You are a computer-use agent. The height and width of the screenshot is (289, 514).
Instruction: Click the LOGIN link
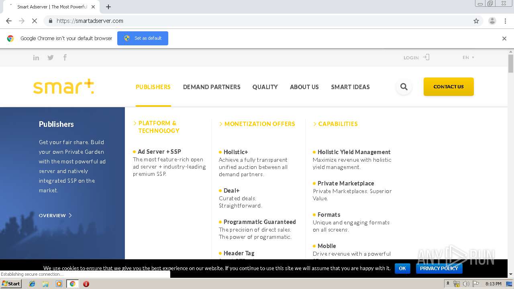point(411,58)
